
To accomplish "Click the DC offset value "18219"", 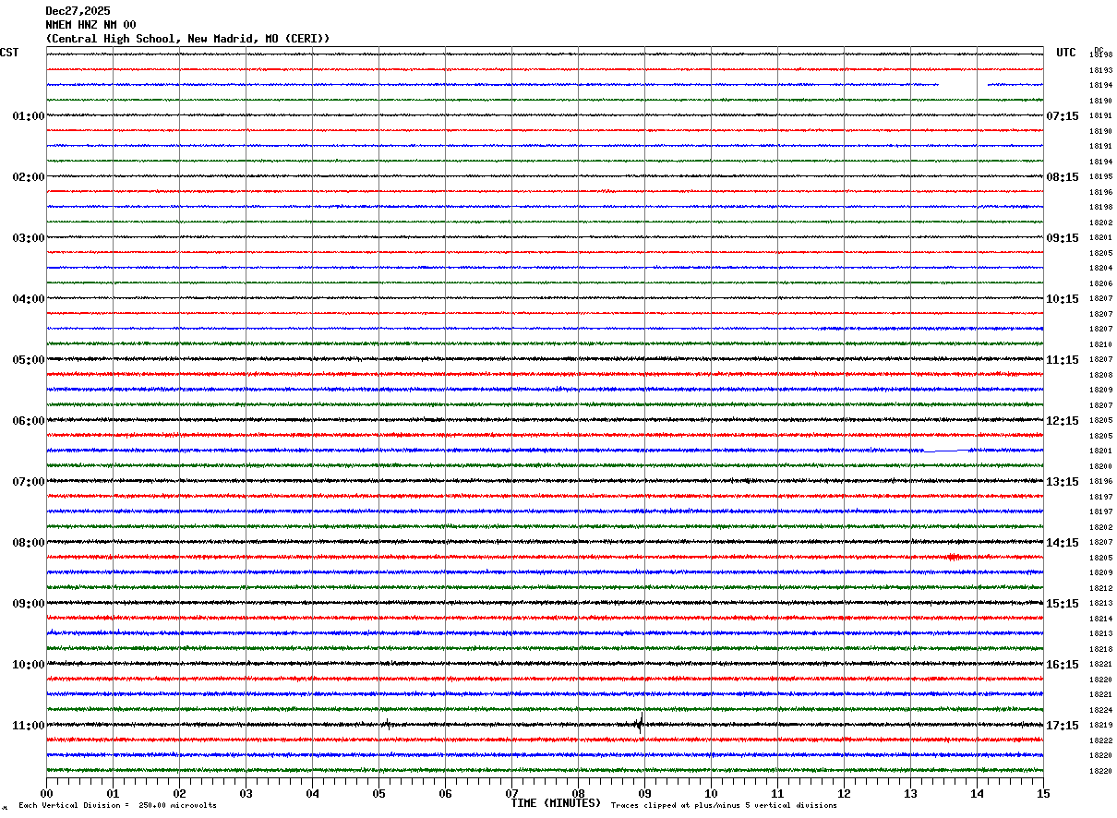I will [x=1100, y=726].
